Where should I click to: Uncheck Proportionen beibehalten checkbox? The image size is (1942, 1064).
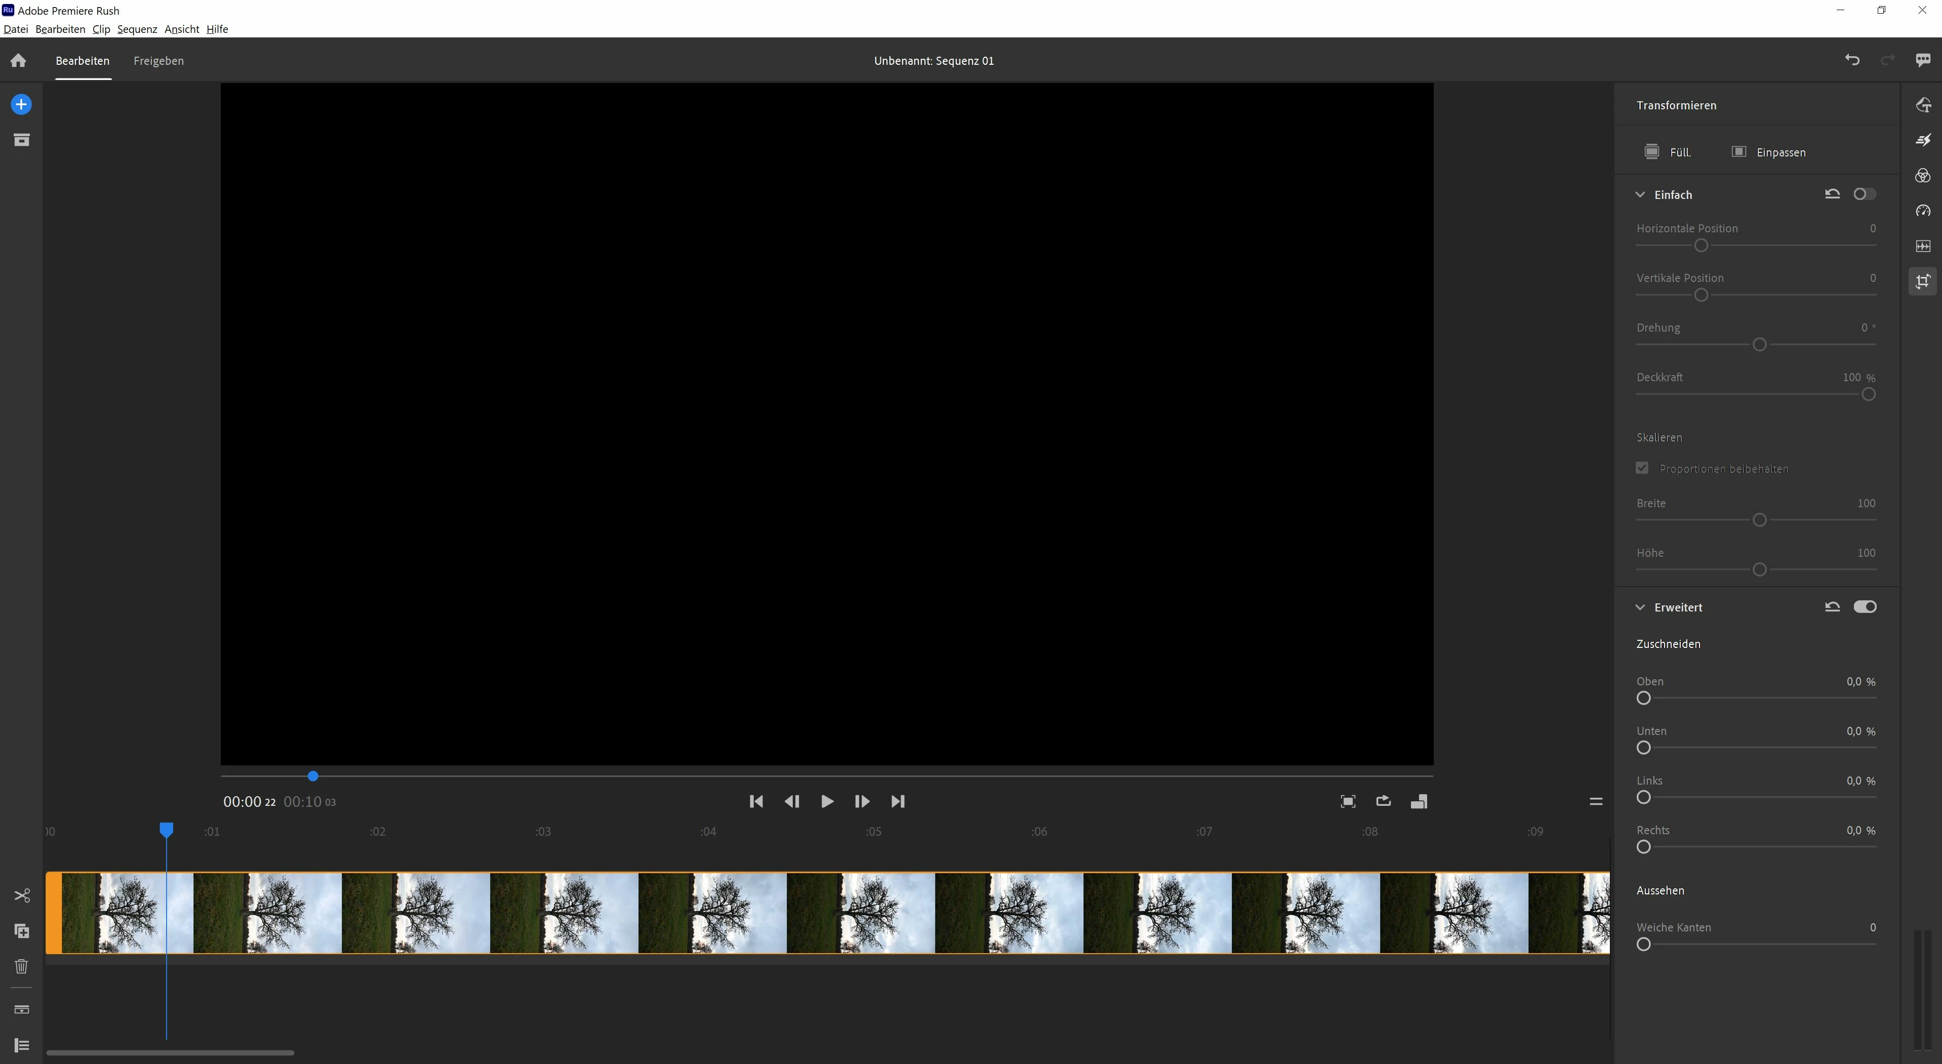coord(1642,468)
